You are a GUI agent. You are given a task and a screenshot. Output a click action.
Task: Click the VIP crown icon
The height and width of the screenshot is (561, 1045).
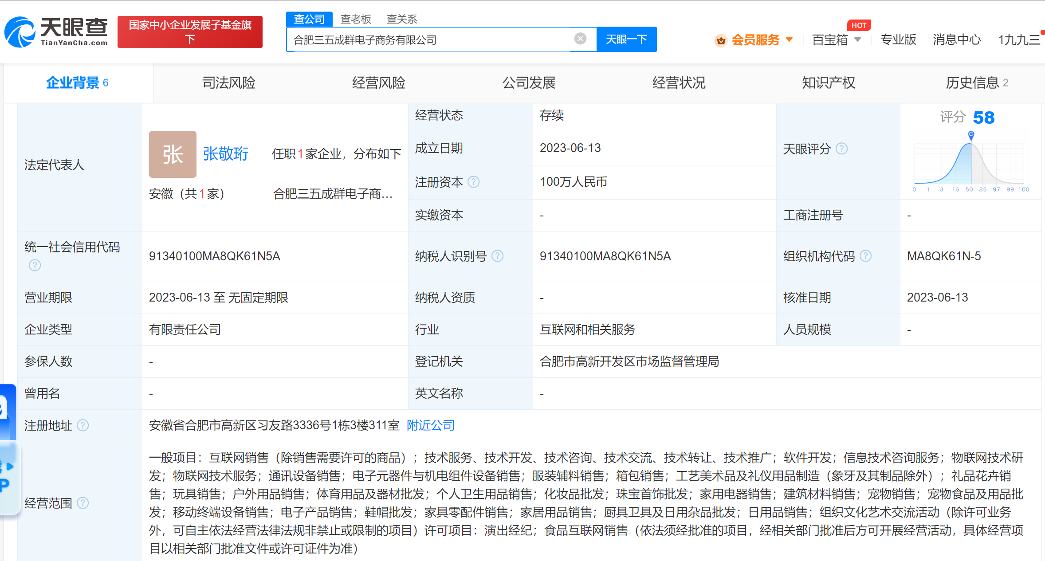tap(721, 40)
